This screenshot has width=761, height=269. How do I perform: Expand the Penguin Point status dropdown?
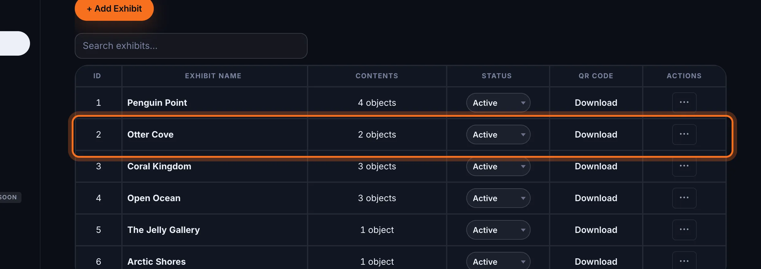tap(498, 103)
